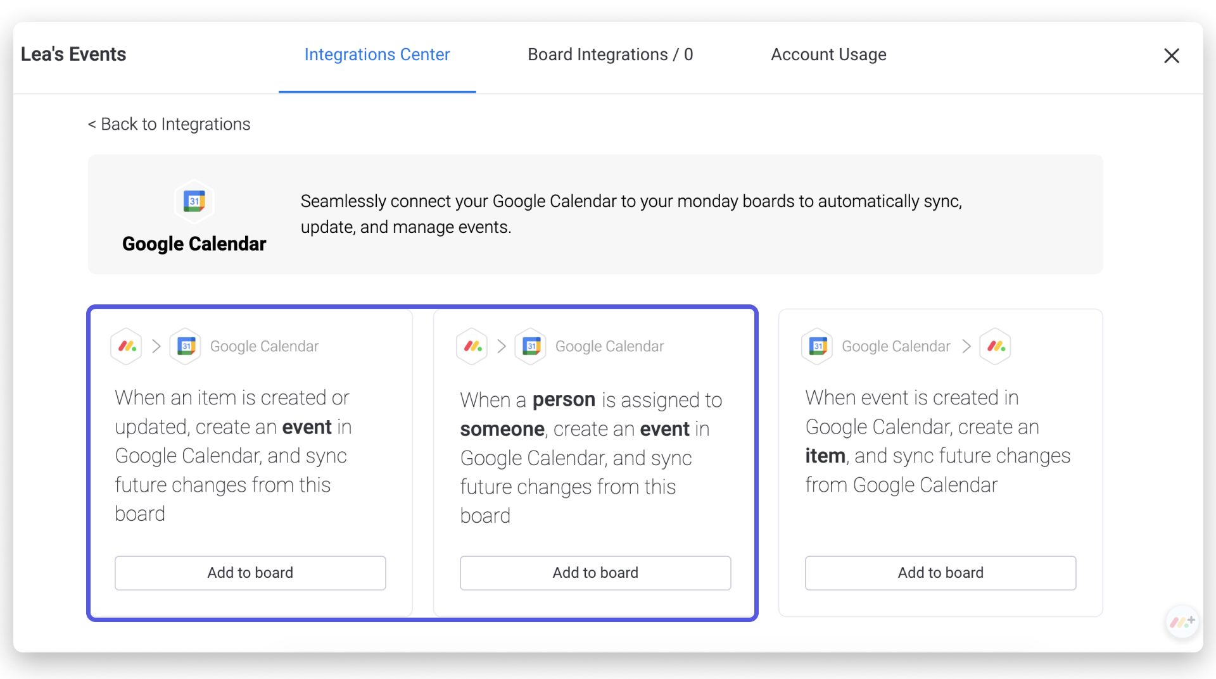Close the integrations dialog with the X
1216x679 pixels.
click(1172, 55)
